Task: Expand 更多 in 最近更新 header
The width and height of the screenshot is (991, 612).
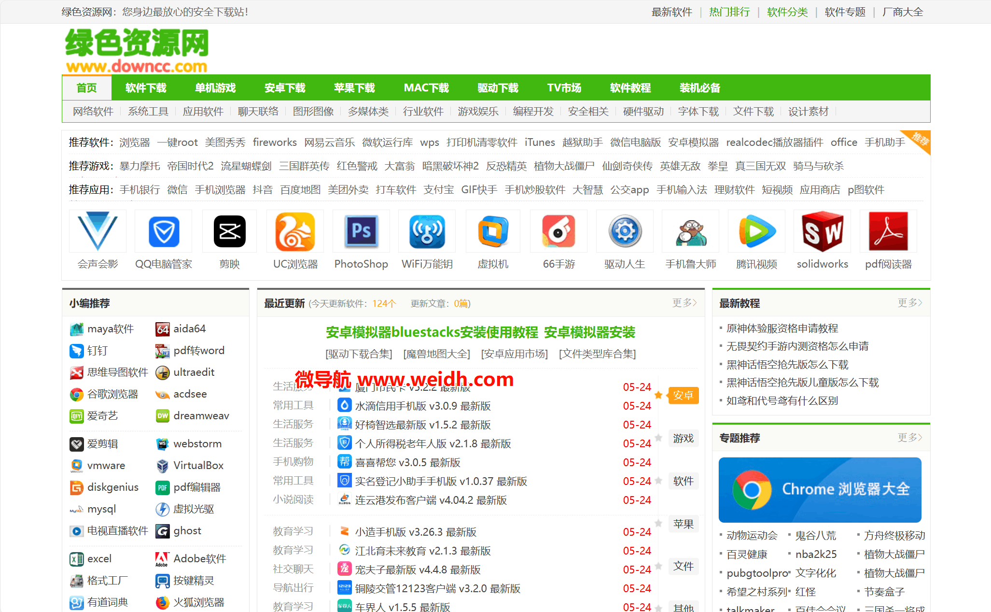Action: (x=684, y=303)
